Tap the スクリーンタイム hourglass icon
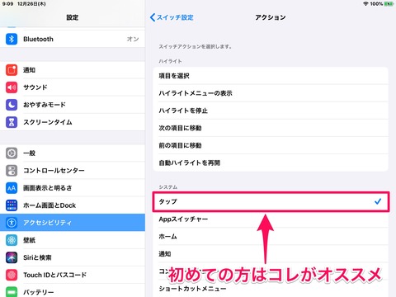 tap(12, 122)
